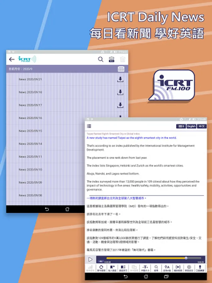
Task: Open the hamburger menu in article view
Action: pyautogui.click(x=89, y=126)
